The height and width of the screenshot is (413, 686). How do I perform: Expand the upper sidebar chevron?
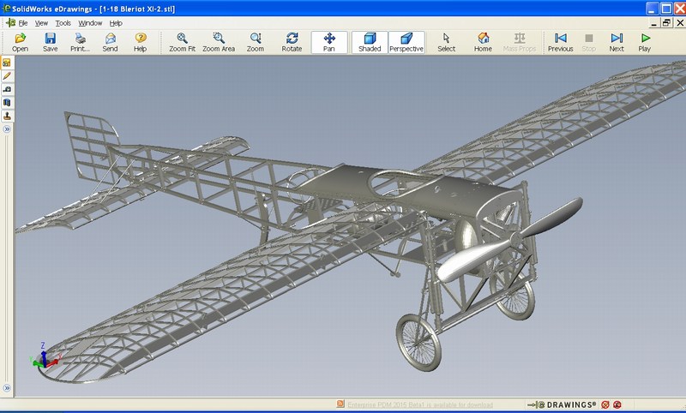[x=7, y=129]
